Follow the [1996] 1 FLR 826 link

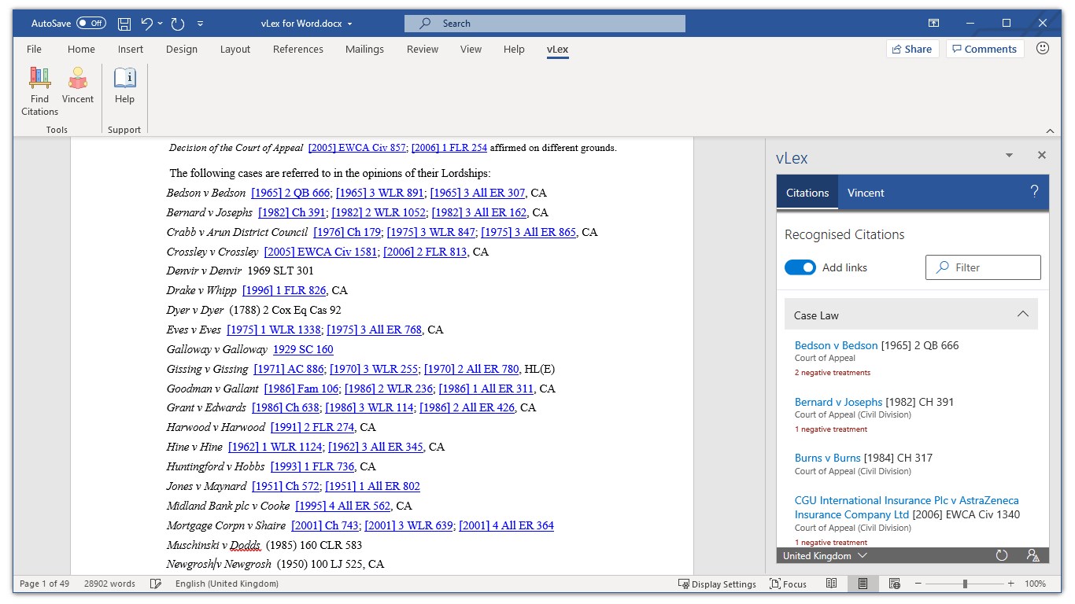(x=284, y=290)
